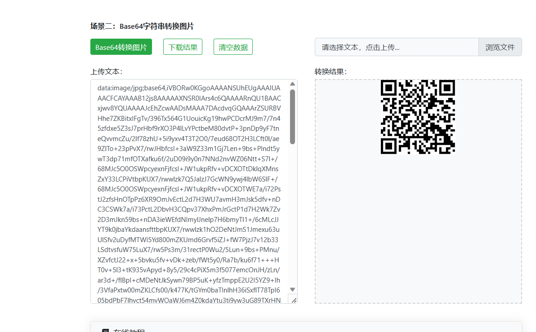The height and width of the screenshot is (332, 536).
Task: Click the 请选择文本 file upload field
Action: (x=396, y=47)
